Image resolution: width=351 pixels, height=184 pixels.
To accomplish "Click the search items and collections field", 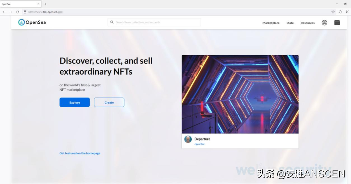I will click(x=154, y=22).
